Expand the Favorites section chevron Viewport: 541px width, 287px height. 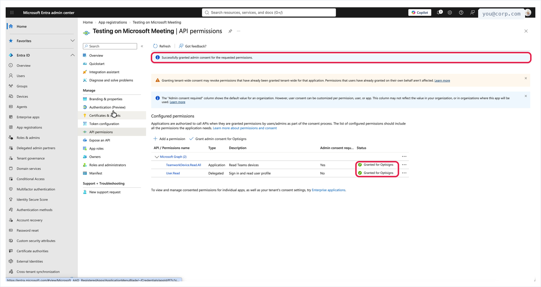(x=72, y=41)
